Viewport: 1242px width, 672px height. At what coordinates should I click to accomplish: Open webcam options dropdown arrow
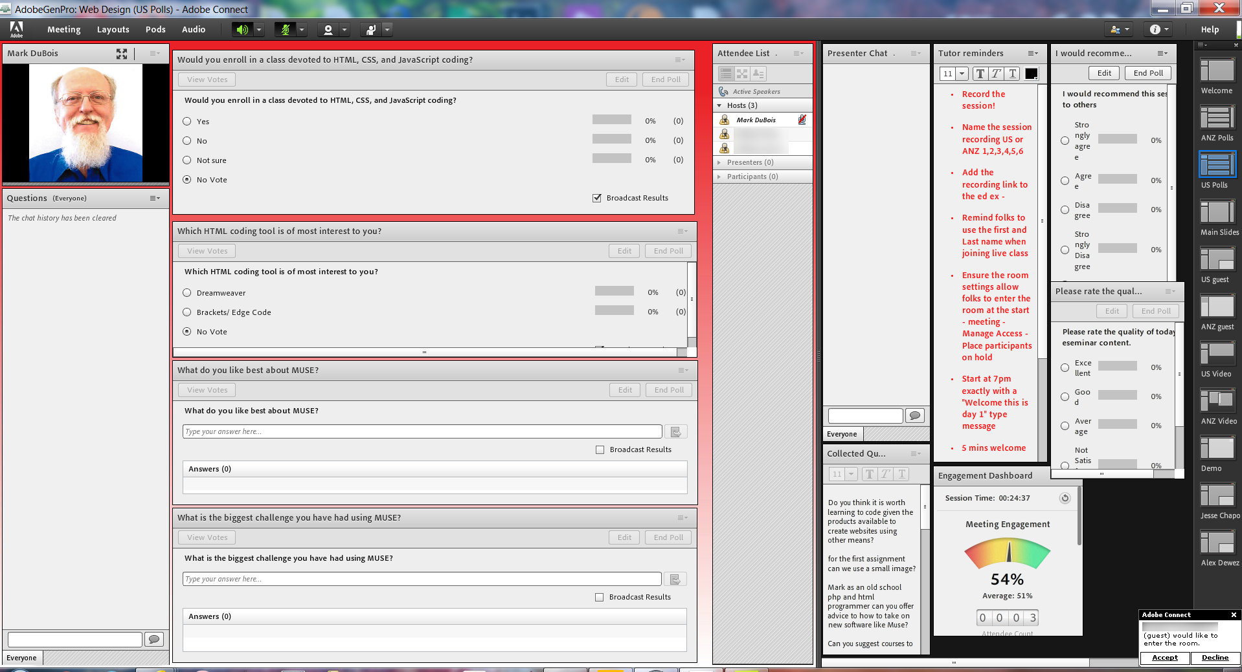(344, 30)
